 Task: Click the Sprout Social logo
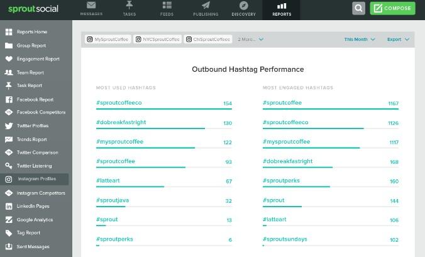click(31, 8)
